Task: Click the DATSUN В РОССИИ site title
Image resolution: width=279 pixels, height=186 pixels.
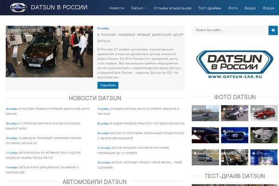Action: [59, 7]
